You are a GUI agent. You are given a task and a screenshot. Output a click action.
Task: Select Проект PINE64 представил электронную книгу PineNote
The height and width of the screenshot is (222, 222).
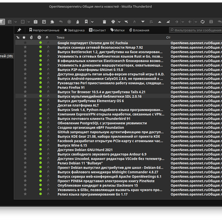119,181
